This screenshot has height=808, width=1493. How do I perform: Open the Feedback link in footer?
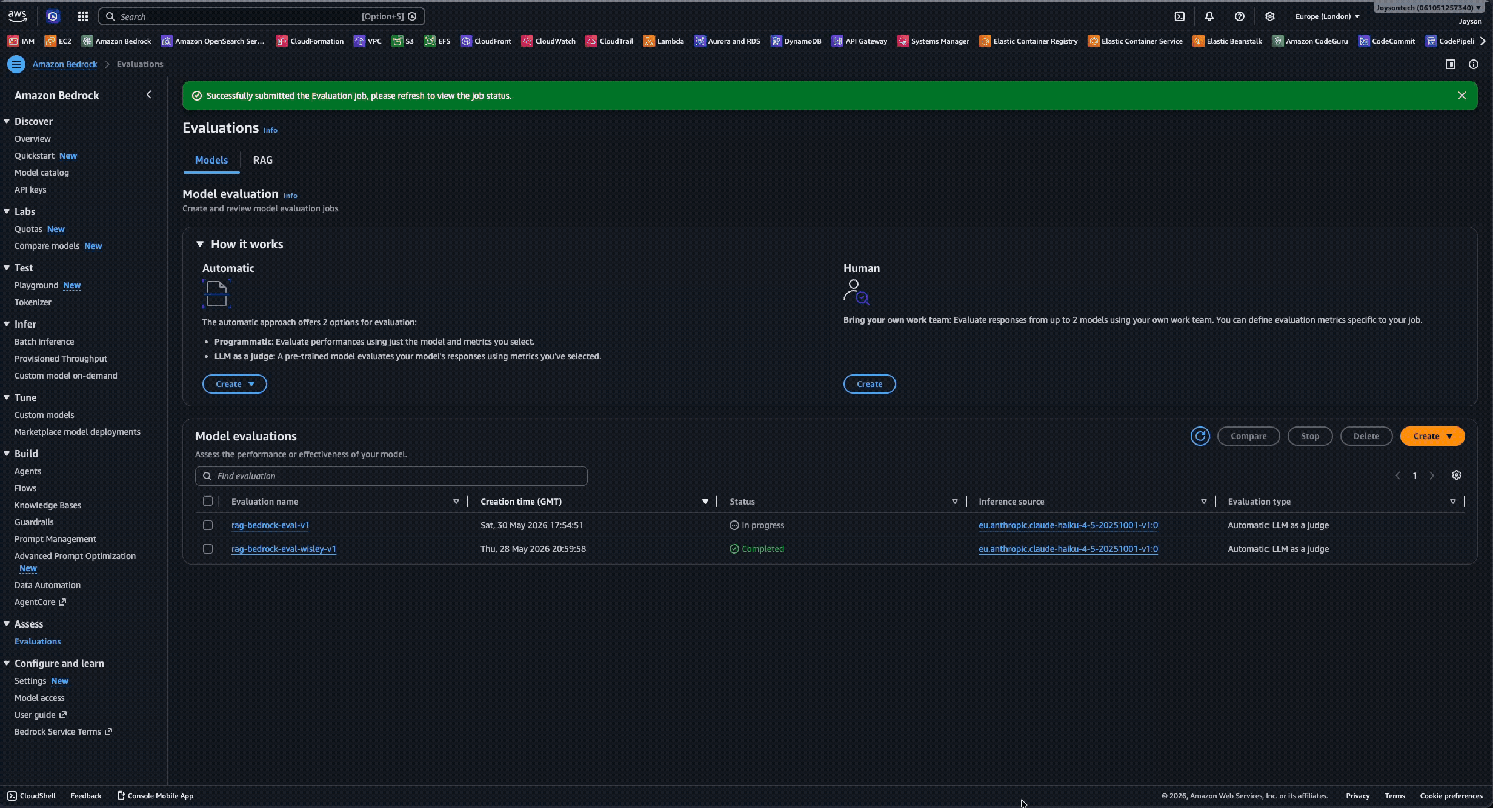(x=86, y=796)
